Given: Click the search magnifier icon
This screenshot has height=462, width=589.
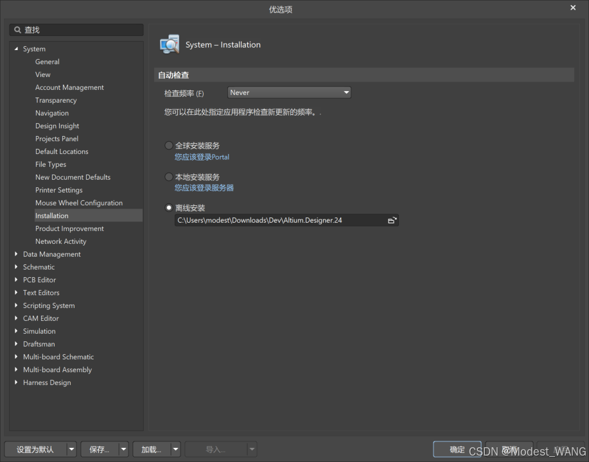Looking at the screenshot, I should pyautogui.click(x=17, y=30).
